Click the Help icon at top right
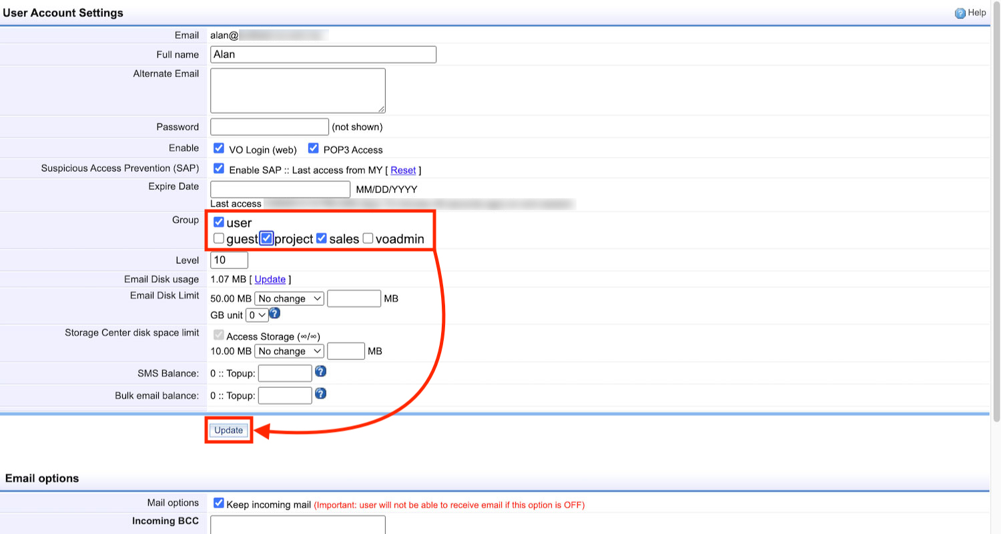This screenshot has width=1001, height=534. tap(960, 13)
